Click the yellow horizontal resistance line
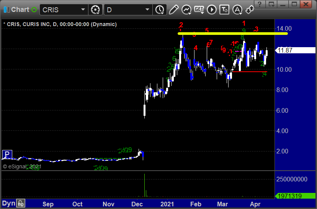The height and width of the screenshot is (209, 317). (x=233, y=34)
